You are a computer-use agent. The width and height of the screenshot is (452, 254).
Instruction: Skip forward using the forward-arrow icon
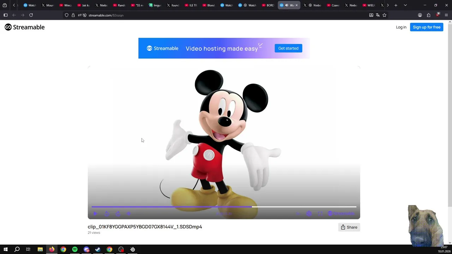[118, 213]
